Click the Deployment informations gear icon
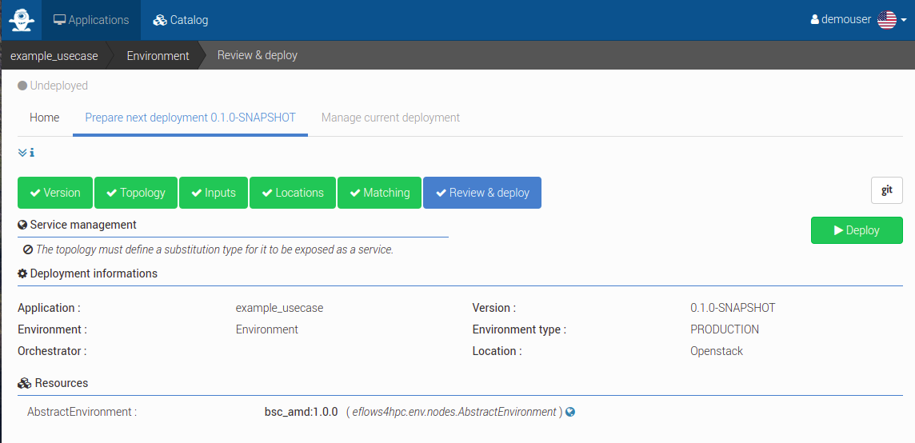The height and width of the screenshot is (443, 915). point(22,273)
